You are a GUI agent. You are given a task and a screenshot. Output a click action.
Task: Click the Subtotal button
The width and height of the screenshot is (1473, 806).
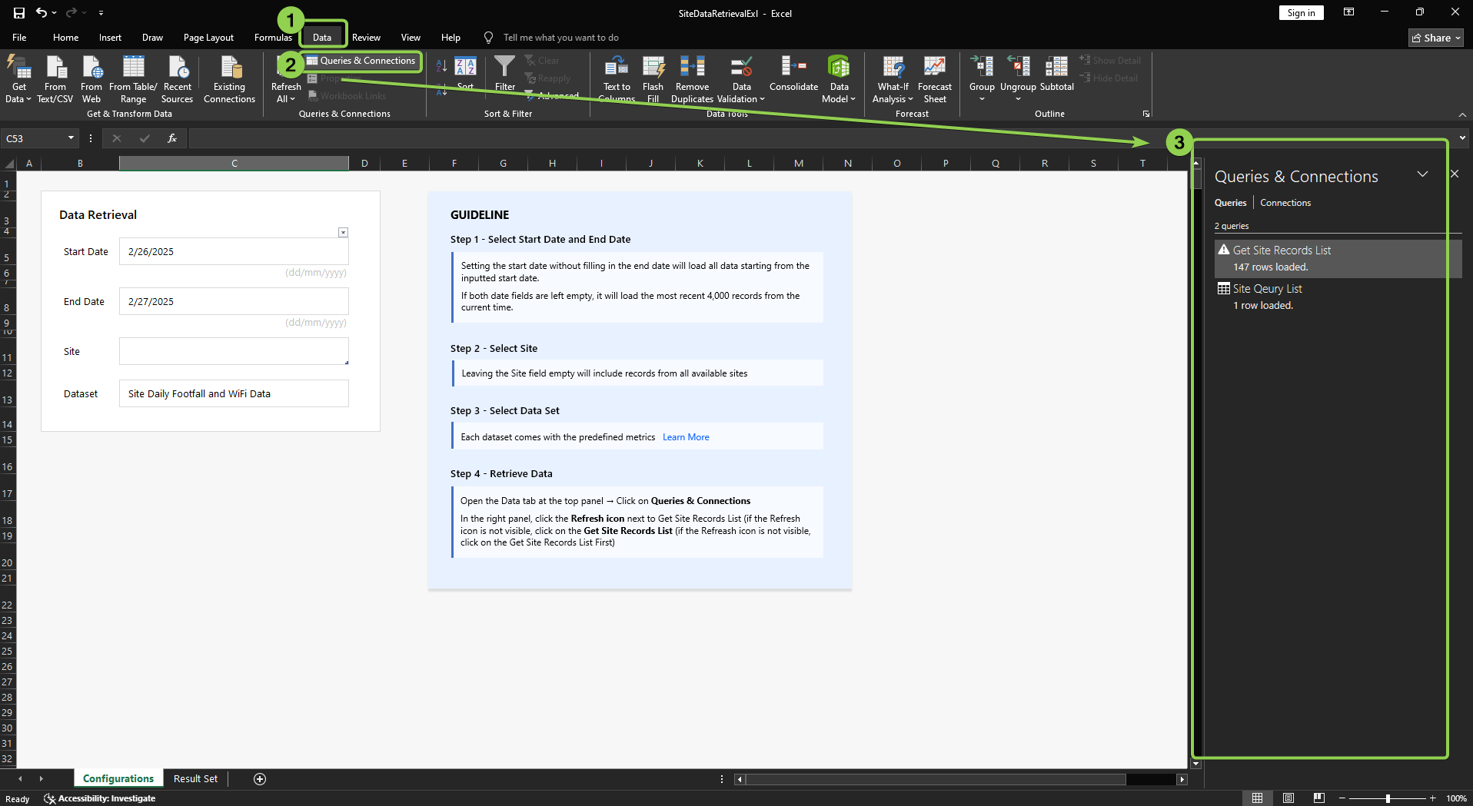pyautogui.click(x=1056, y=74)
